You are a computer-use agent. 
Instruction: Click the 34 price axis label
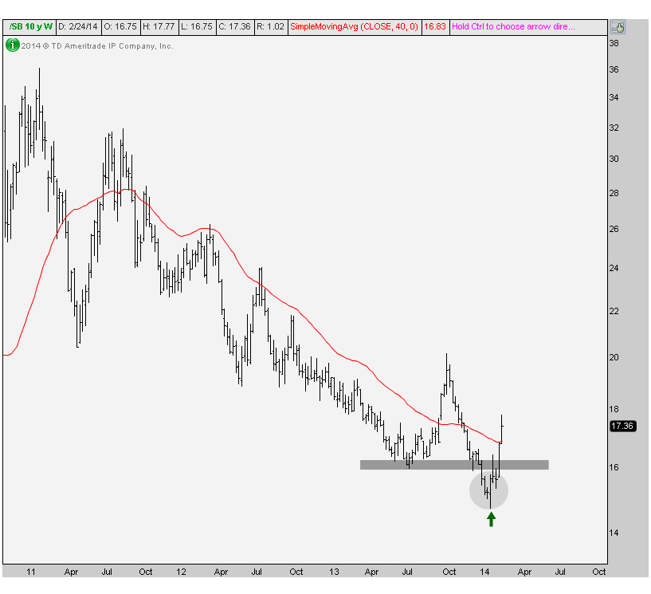[x=614, y=97]
